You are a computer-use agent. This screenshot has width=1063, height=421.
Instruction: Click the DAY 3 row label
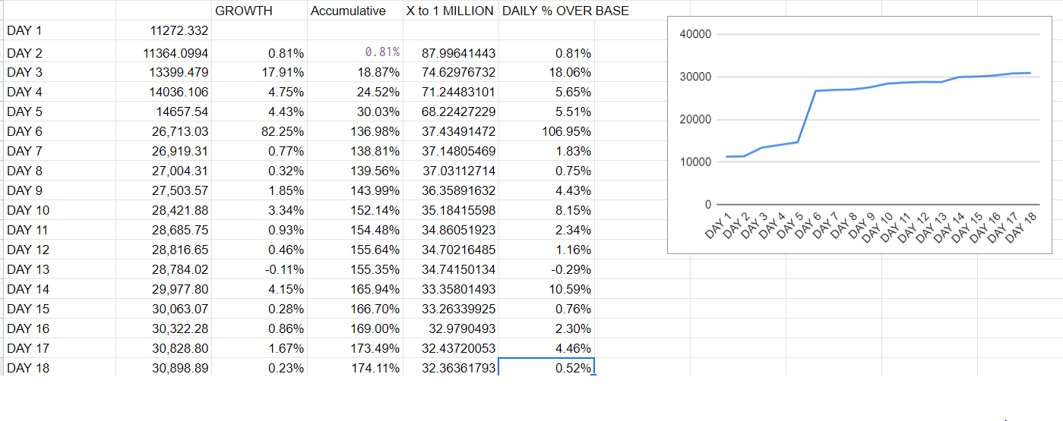[59, 72]
